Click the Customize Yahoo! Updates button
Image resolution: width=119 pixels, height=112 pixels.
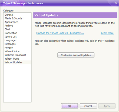pyautogui.click(x=76, y=55)
